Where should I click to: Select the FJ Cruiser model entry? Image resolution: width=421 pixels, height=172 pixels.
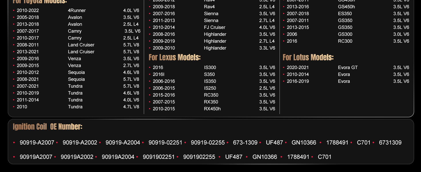click(215, 28)
